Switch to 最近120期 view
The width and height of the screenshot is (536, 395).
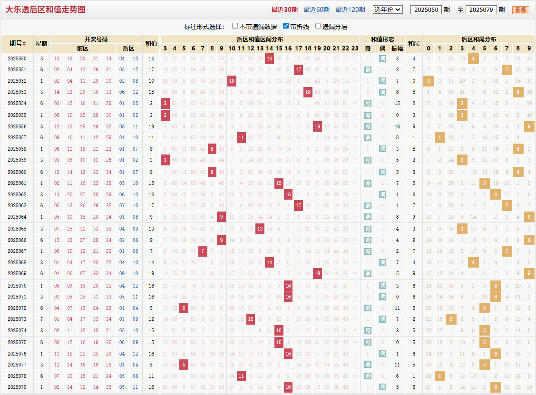click(x=351, y=10)
